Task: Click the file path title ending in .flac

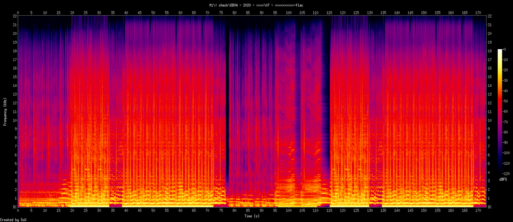Action: pos(256,5)
